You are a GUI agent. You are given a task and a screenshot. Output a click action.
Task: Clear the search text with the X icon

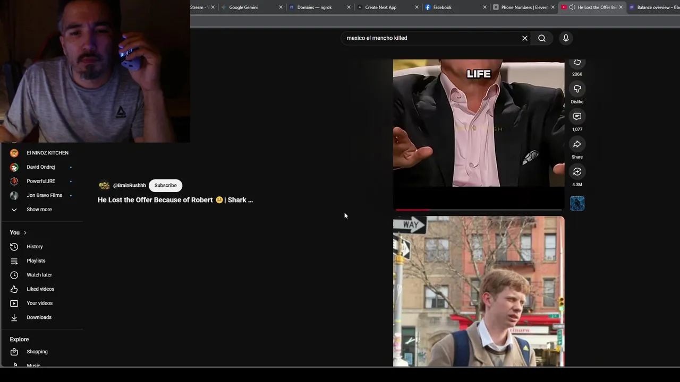pos(525,38)
